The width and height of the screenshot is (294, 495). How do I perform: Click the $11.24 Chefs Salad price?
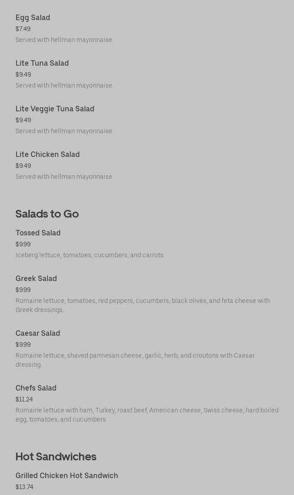click(x=24, y=399)
